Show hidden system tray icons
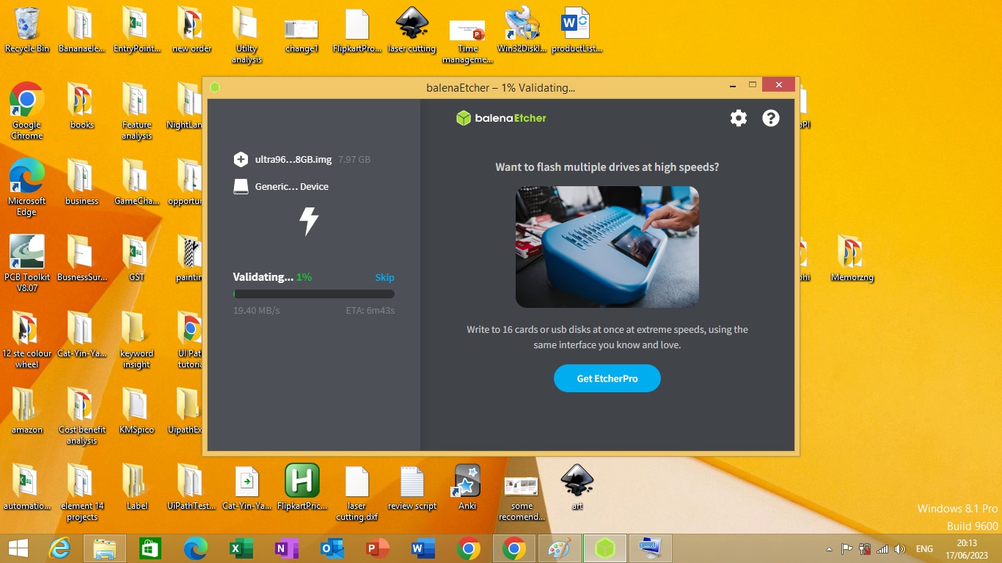1002x563 pixels. click(830, 548)
